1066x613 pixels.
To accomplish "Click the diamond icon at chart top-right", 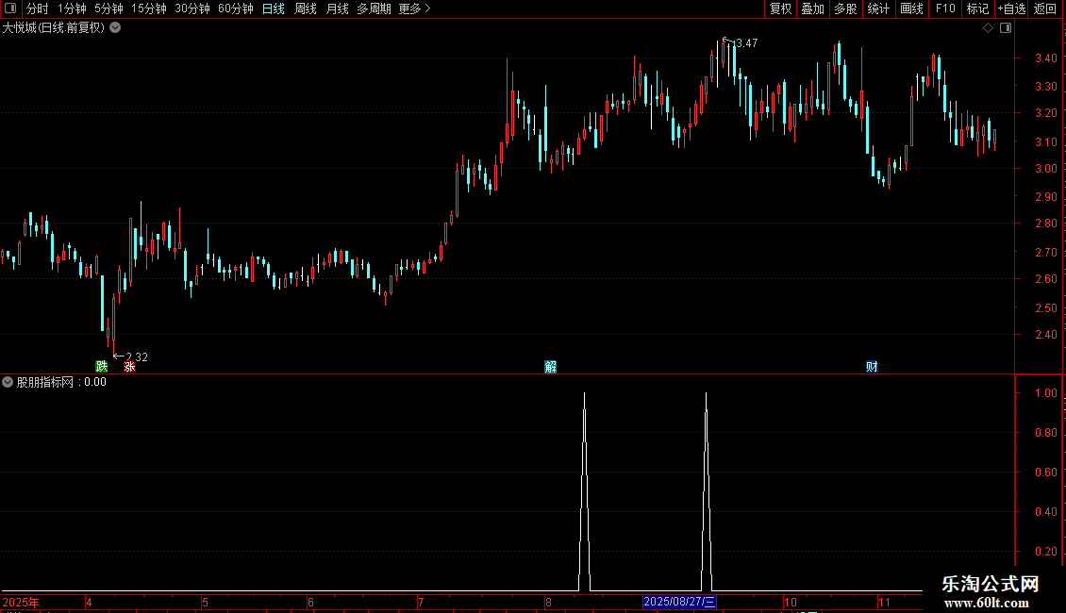I will (989, 28).
